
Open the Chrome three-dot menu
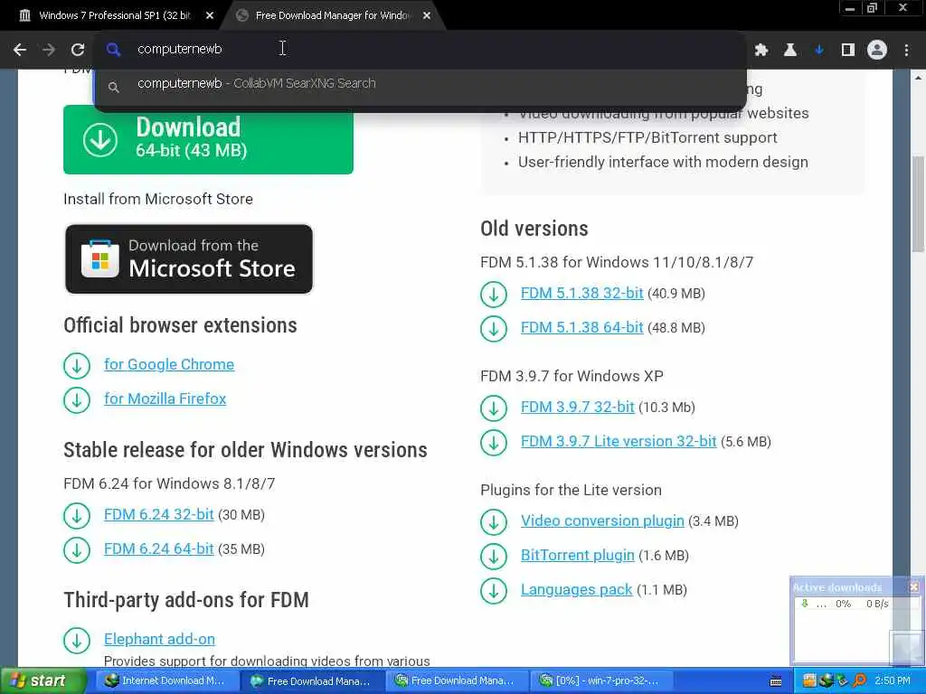pos(906,51)
